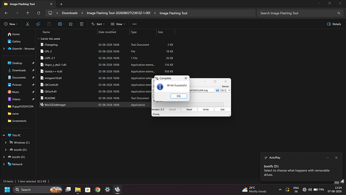Open the Sort dropdown

point(98,24)
